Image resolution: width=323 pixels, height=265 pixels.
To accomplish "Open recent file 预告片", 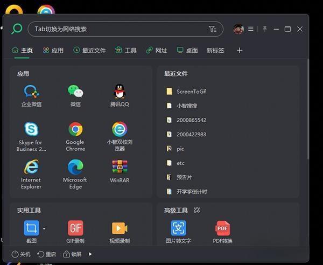I will (x=179, y=177).
